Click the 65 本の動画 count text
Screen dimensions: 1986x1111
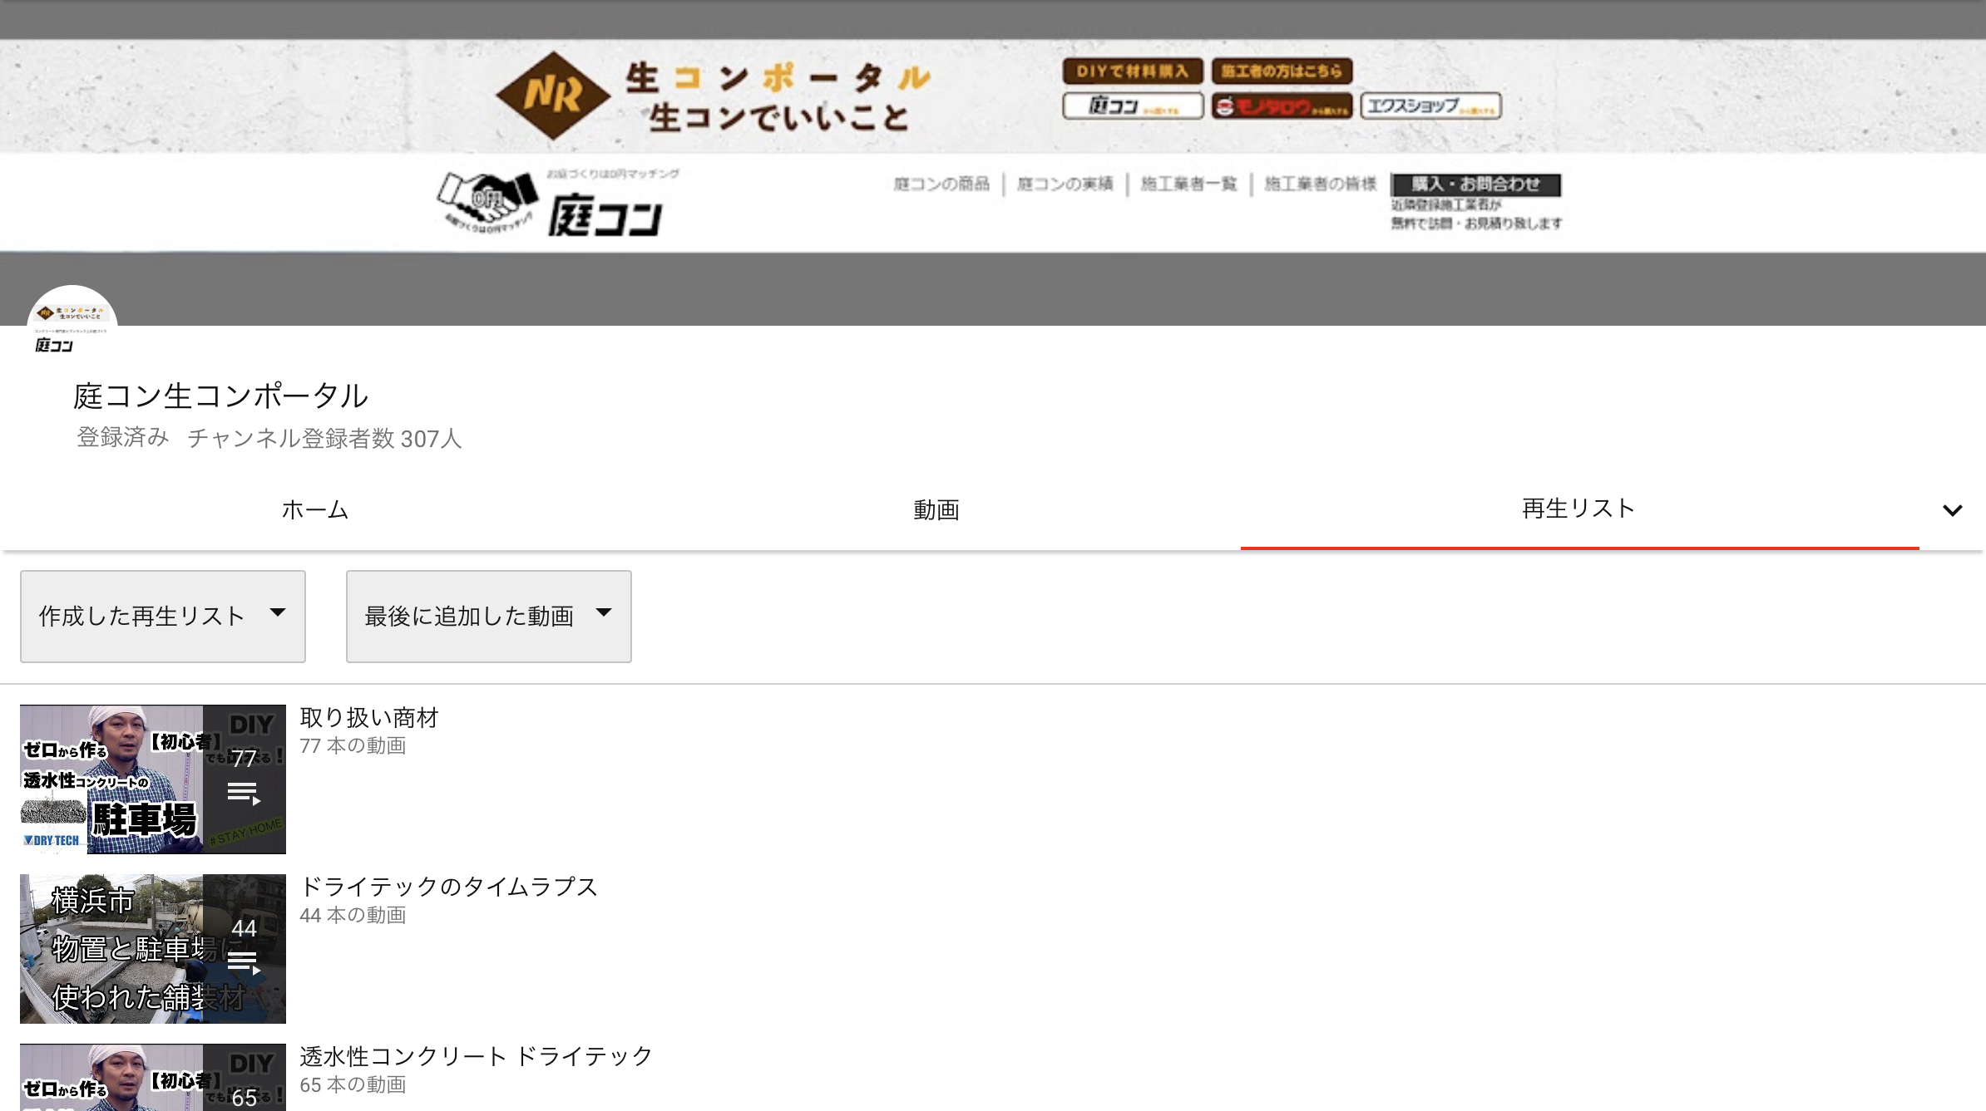click(x=353, y=1084)
